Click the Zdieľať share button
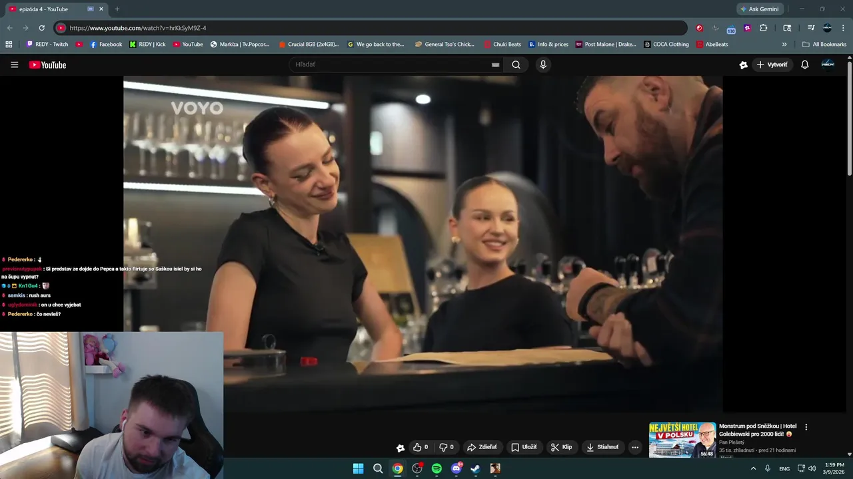This screenshot has height=479, width=853. [482, 447]
